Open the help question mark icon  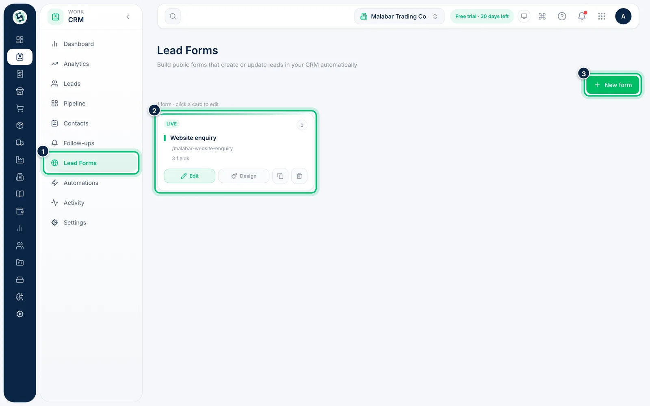[x=562, y=16]
